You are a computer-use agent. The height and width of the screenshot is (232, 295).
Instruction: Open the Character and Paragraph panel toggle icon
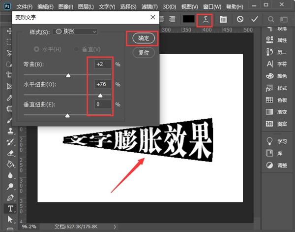click(x=223, y=19)
